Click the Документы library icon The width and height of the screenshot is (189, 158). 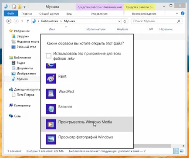13,68
